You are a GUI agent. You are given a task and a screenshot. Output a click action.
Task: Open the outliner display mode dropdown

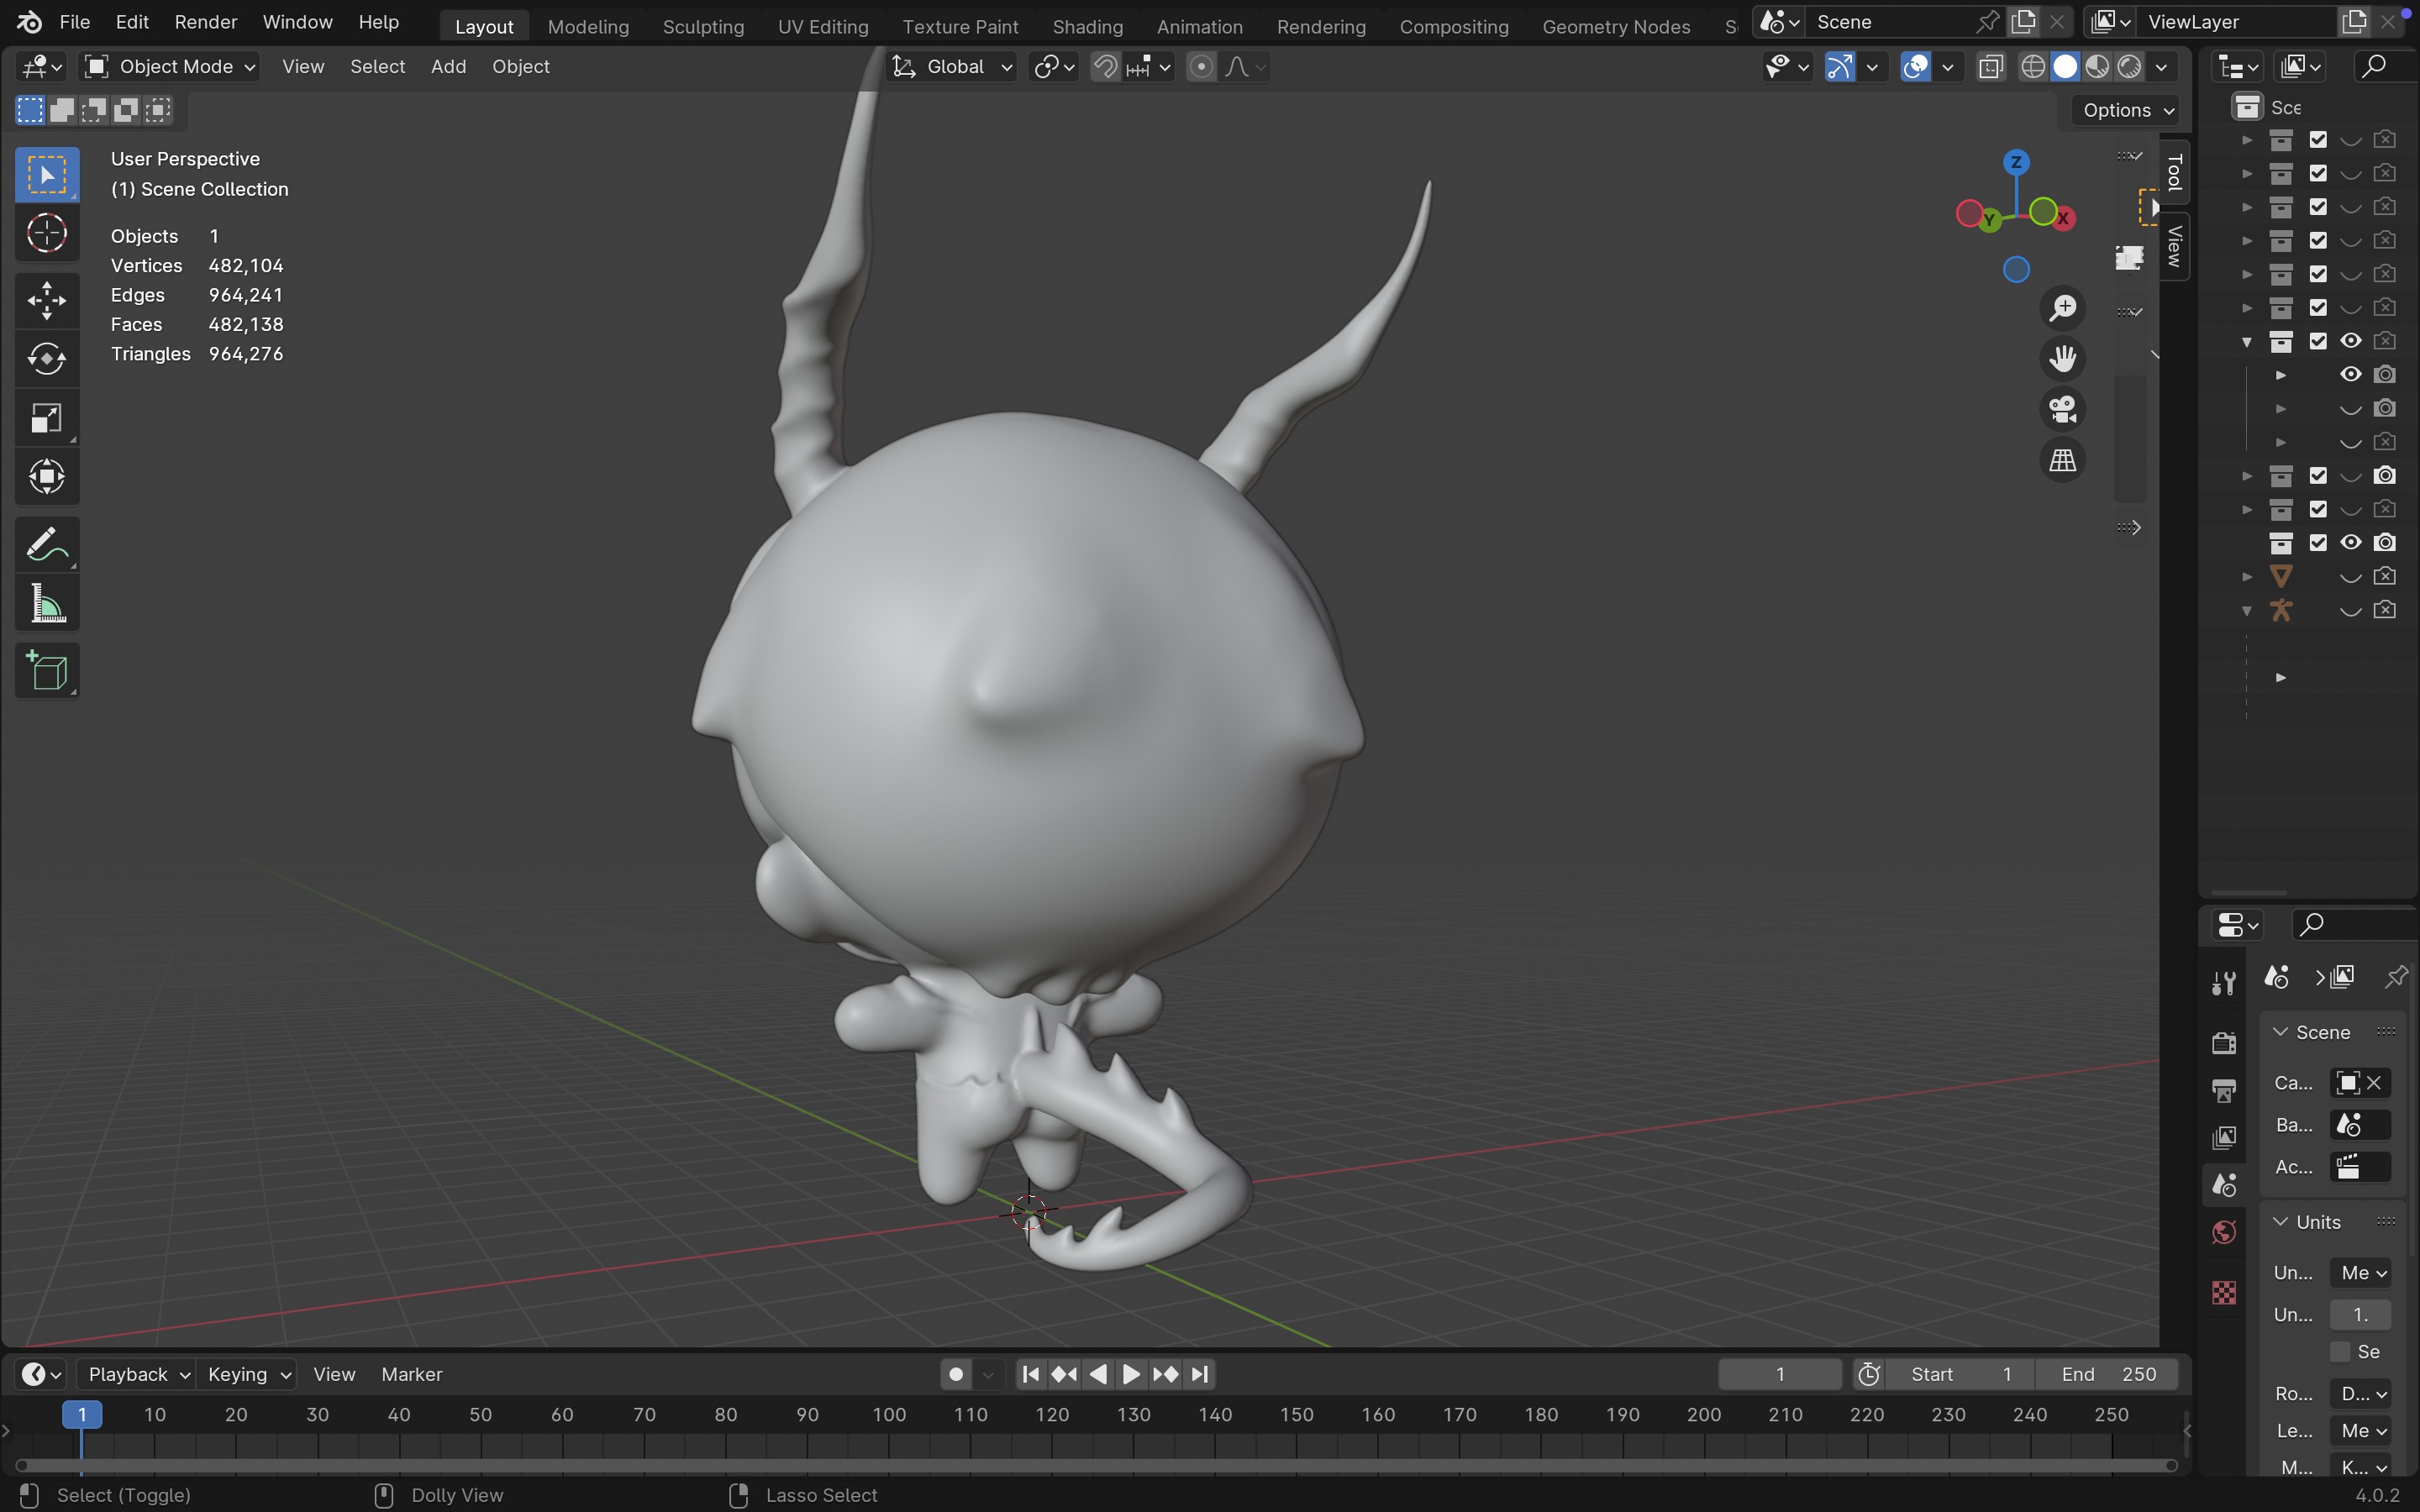click(x=2238, y=67)
